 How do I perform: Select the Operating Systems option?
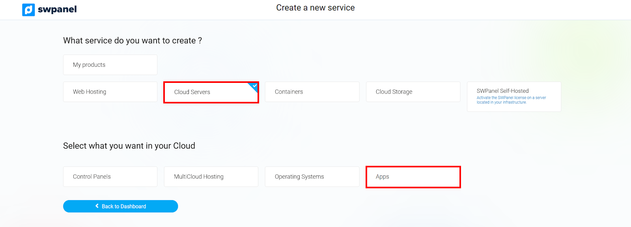coord(312,176)
